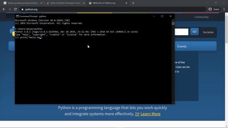The width and height of the screenshot is (228, 128).
Task: Click the Python tagline text on page
Action: [x=113, y=111]
